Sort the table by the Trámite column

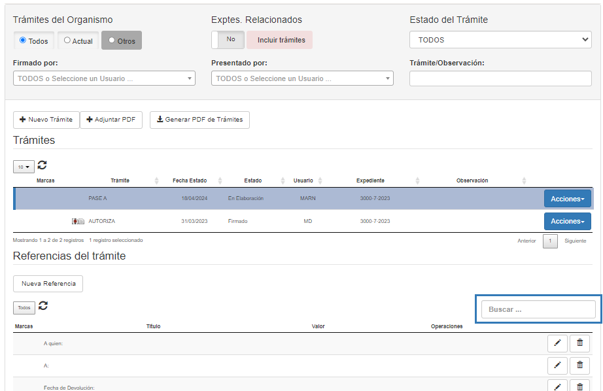[120, 180]
